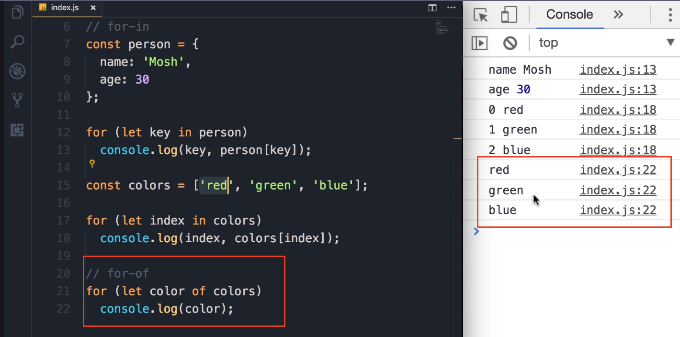The width and height of the screenshot is (680, 337).
Task: Open the Extensions icon in activity bar
Action: click(x=17, y=130)
